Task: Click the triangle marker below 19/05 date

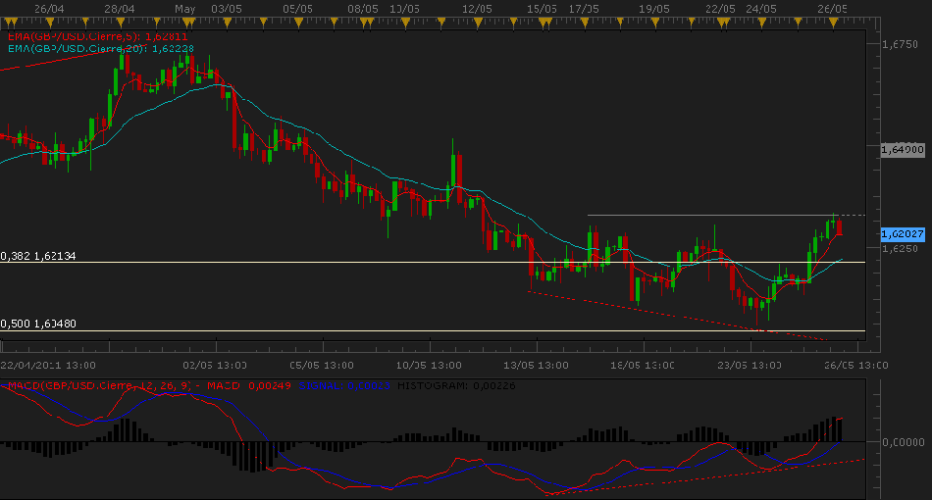Action: click(653, 20)
